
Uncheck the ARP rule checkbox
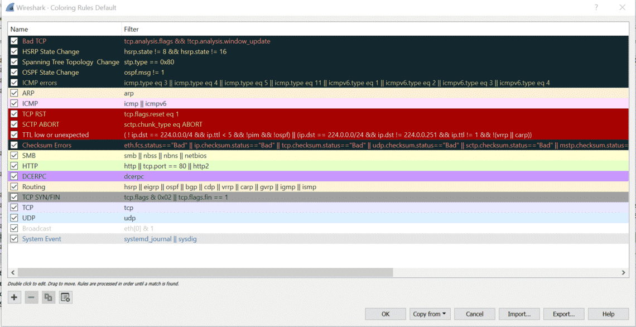coord(14,93)
